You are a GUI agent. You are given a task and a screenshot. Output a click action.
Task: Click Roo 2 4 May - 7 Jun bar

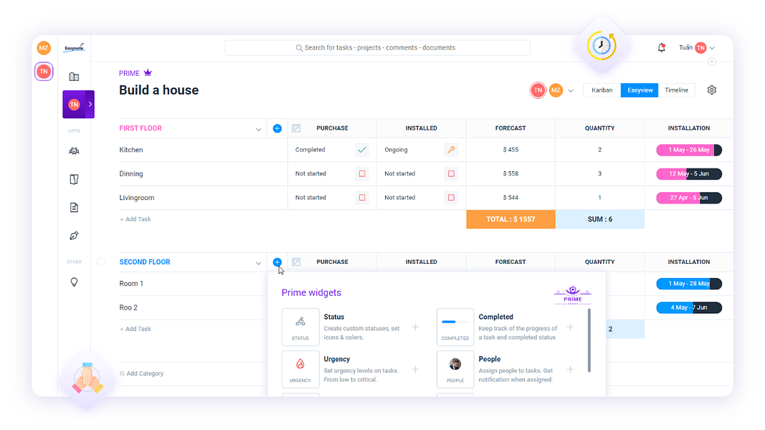[689, 307]
